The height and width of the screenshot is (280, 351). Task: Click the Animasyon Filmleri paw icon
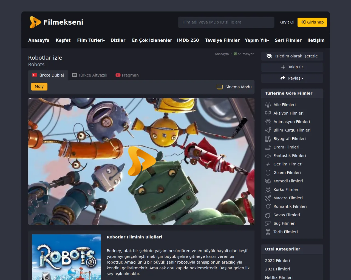point(268,122)
